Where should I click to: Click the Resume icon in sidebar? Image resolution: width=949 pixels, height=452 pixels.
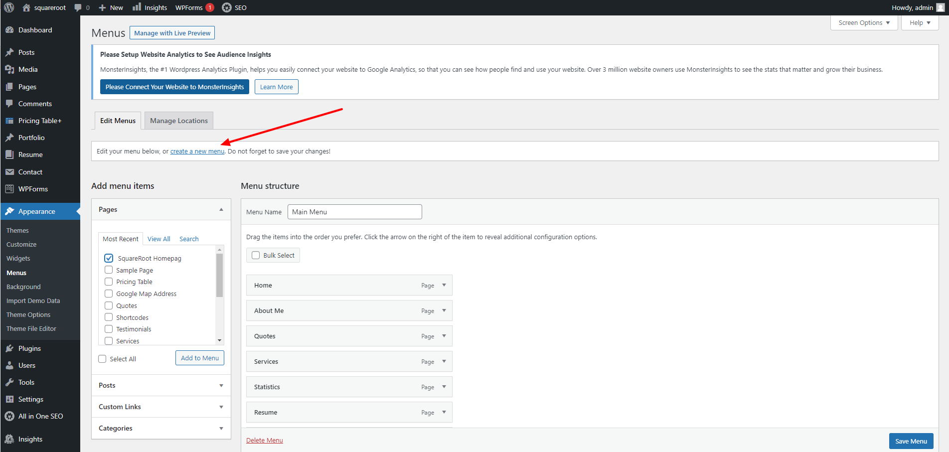tap(9, 154)
